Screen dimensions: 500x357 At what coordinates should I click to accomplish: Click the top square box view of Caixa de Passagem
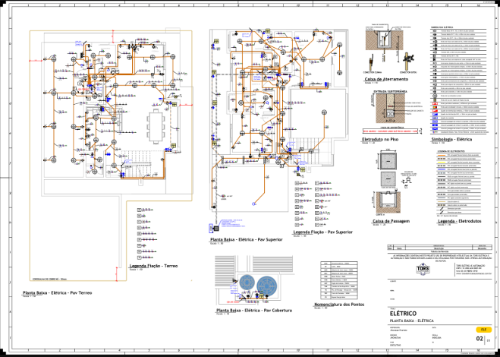pyautogui.click(x=388, y=162)
